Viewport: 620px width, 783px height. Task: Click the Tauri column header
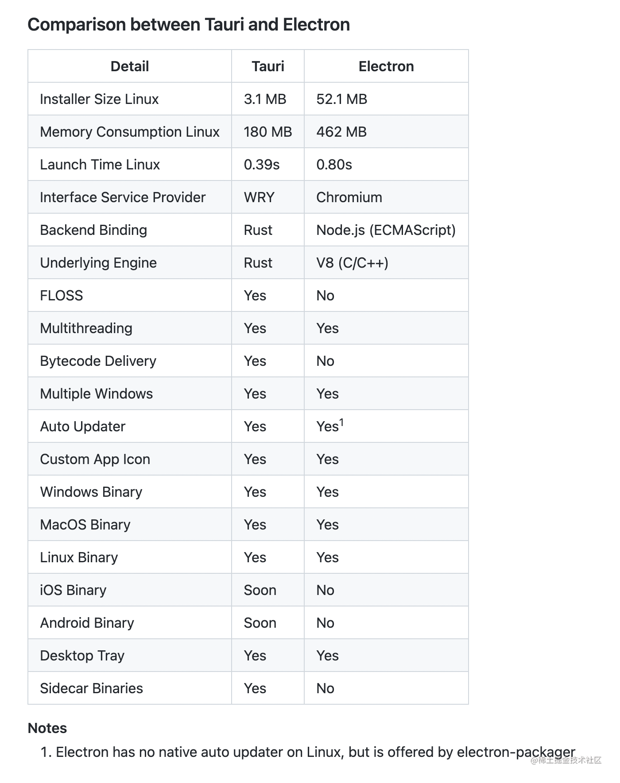(x=267, y=66)
